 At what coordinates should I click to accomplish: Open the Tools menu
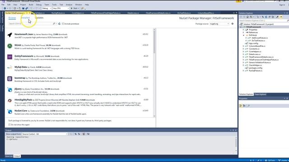click(x=54, y=4)
